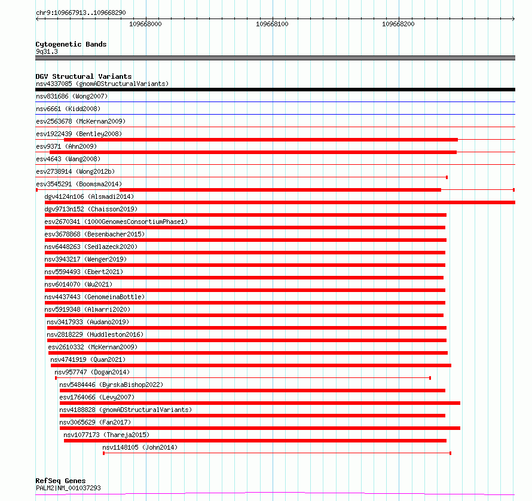Open esv3678868 (Besenbacher2015) variant
The image size is (532, 501).
(x=94, y=234)
